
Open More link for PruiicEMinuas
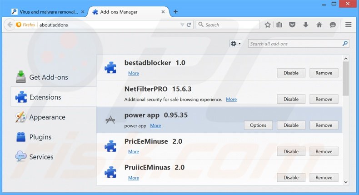click(x=134, y=178)
